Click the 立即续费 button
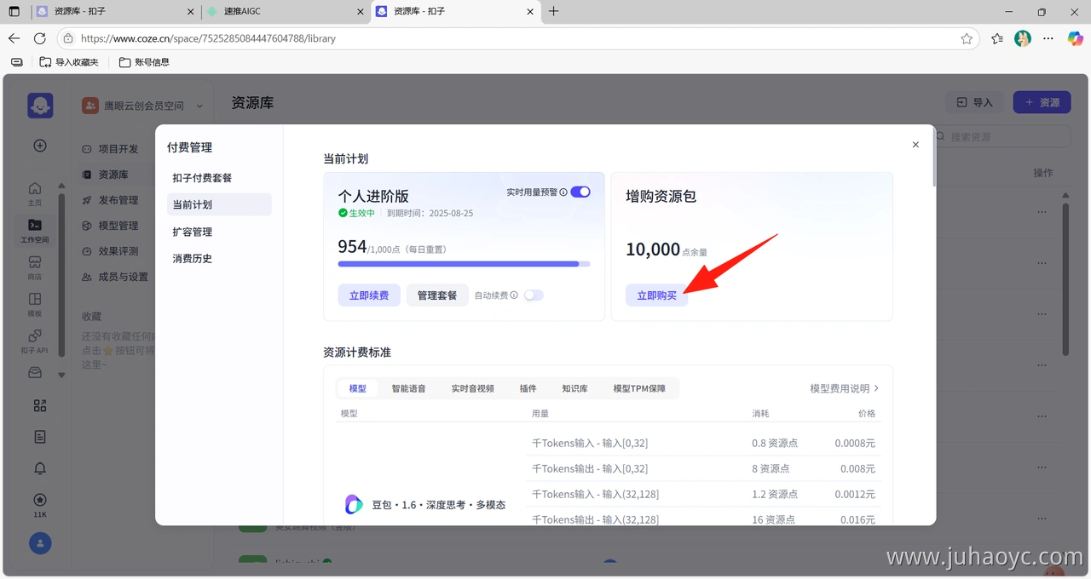The height and width of the screenshot is (579, 1091). click(x=369, y=295)
